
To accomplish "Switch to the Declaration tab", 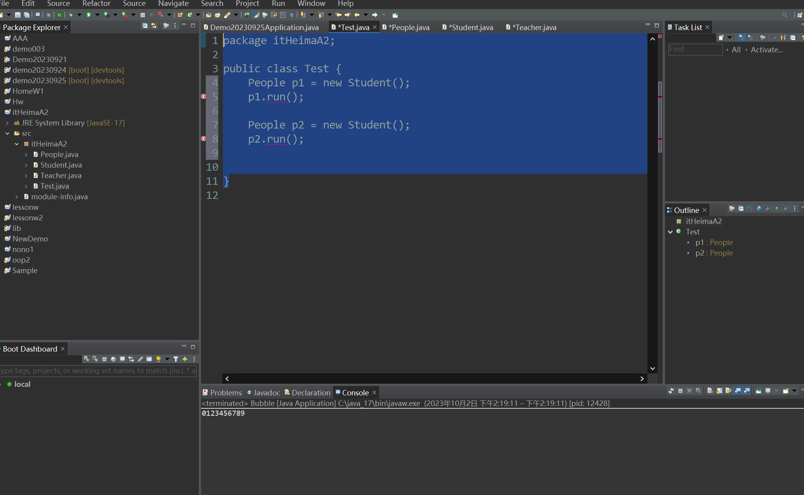I will 307,393.
